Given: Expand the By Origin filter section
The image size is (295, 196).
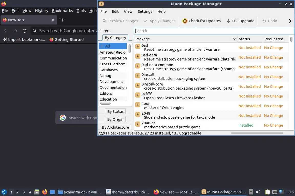Looking at the screenshot, I should [115, 119].
